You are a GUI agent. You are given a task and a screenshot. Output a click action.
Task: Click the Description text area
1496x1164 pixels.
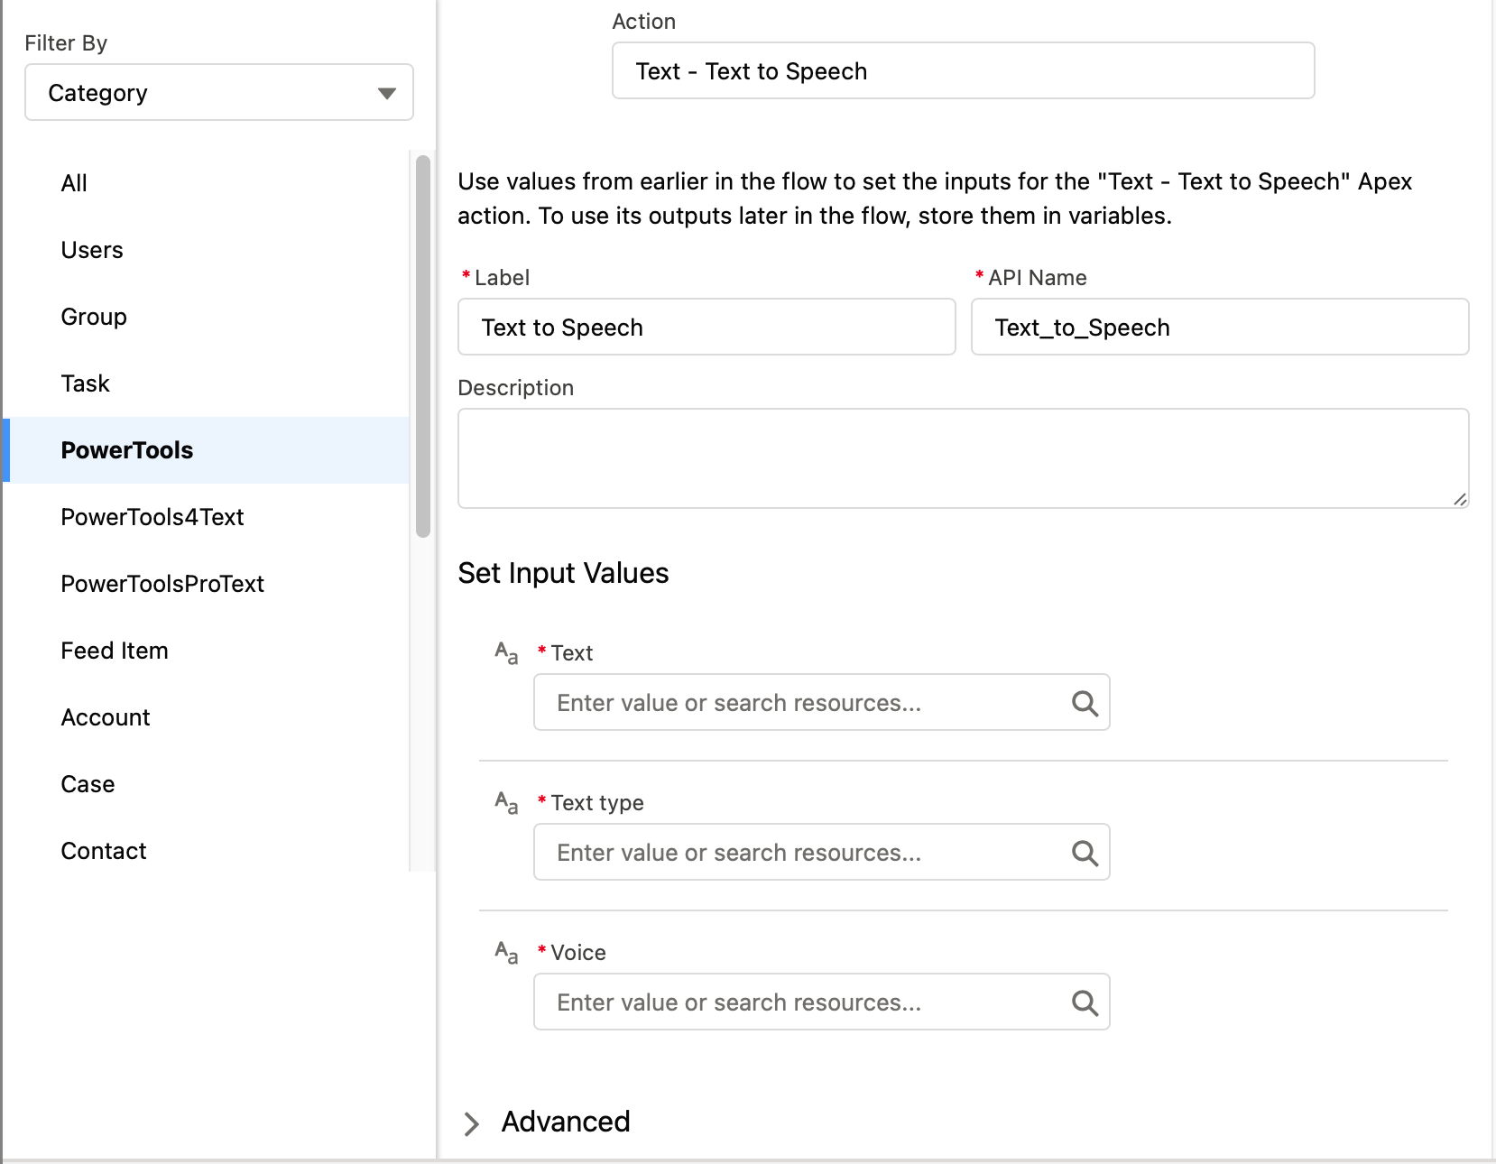(x=962, y=457)
